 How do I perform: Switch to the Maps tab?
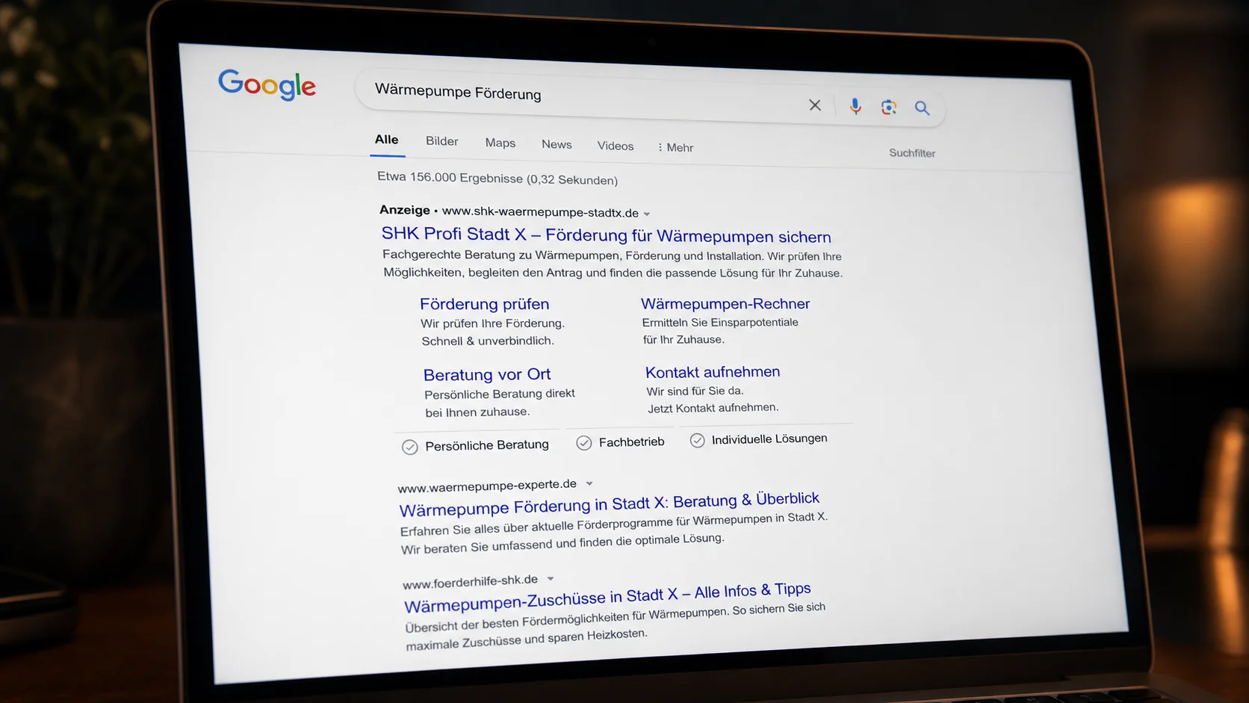coord(500,143)
